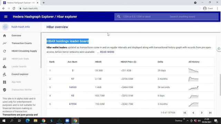Focus the account search input field

tap(166, 17)
